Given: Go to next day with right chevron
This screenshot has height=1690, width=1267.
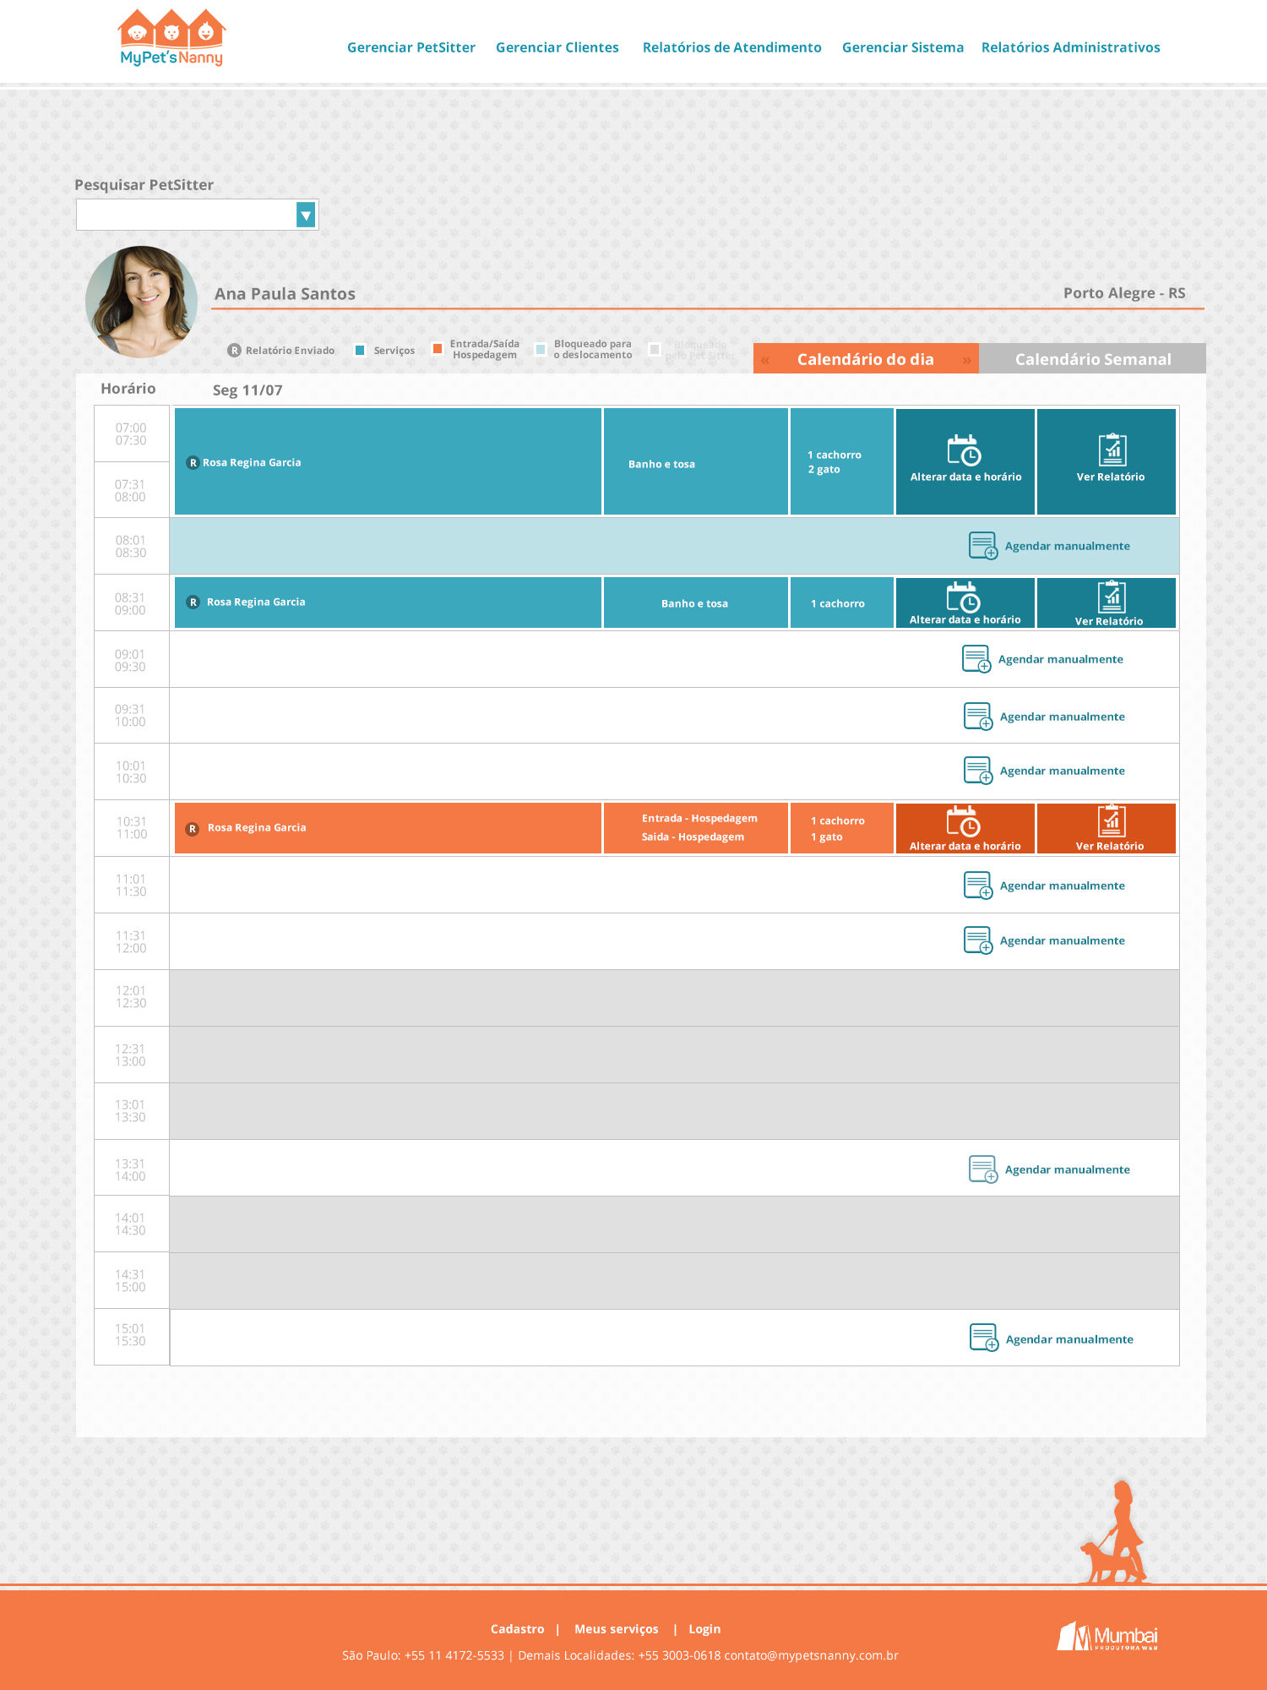Looking at the screenshot, I should [x=967, y=360].
